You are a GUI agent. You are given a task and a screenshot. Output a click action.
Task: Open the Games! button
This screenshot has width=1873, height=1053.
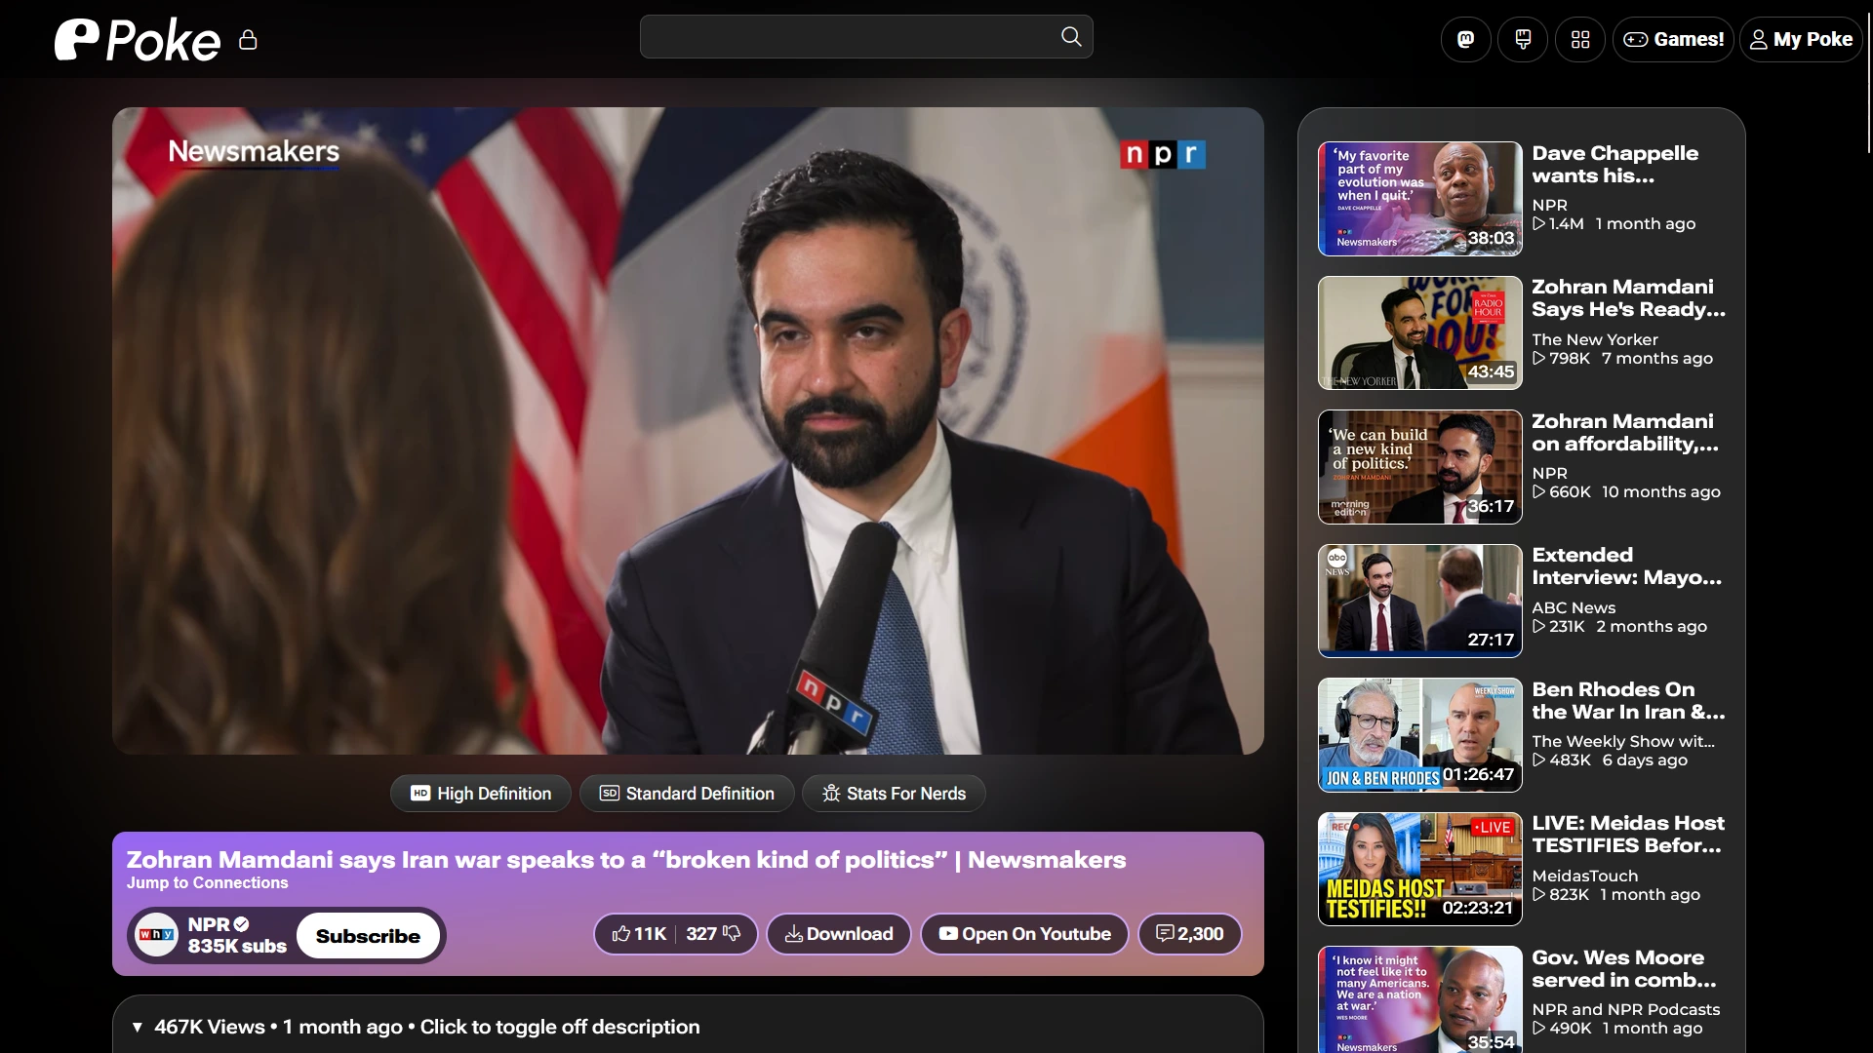coord(1673,40)
